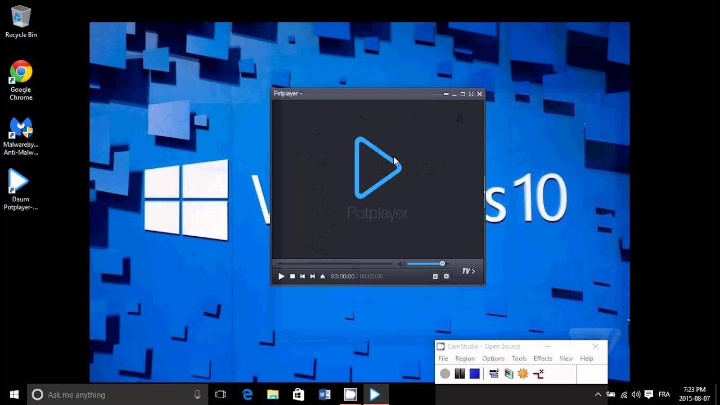Open CamStudio Tools menu
Viewport: 720px width, 405px height.
click(519, 358)
